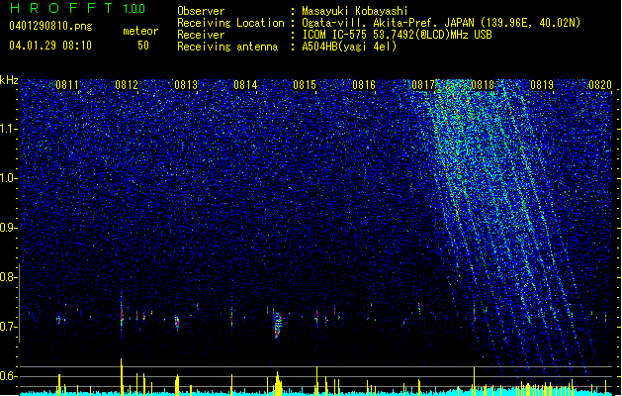Viewport: 622px width, 396px height.
Task: Click the Receiver label
Action: (201, 35)
